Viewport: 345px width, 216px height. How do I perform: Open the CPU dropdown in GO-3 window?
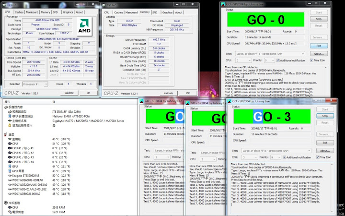click(250, 157)
